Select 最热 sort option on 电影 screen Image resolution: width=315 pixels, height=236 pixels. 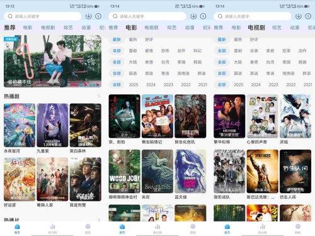pyautogui.click(x=133, y=40)
